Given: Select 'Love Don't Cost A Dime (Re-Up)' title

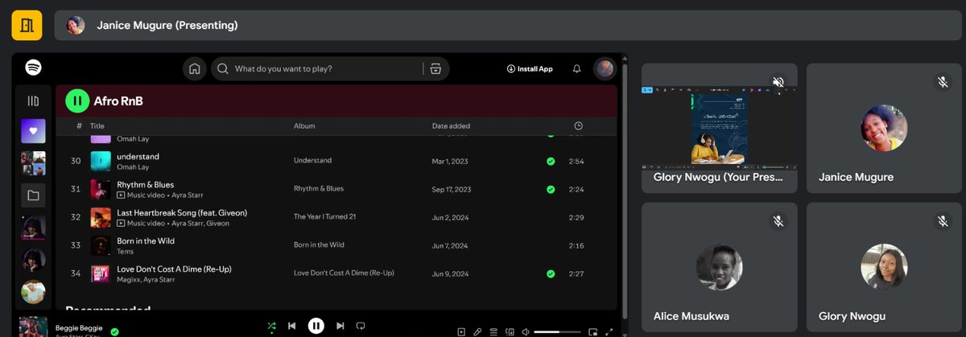Looking at the screenshot, I should pyautogui.click(x=174, y=269).
